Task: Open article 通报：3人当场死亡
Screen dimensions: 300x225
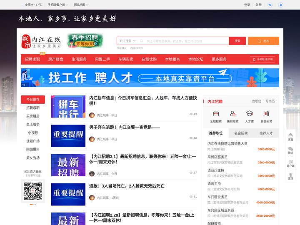Action: point(127,186)
